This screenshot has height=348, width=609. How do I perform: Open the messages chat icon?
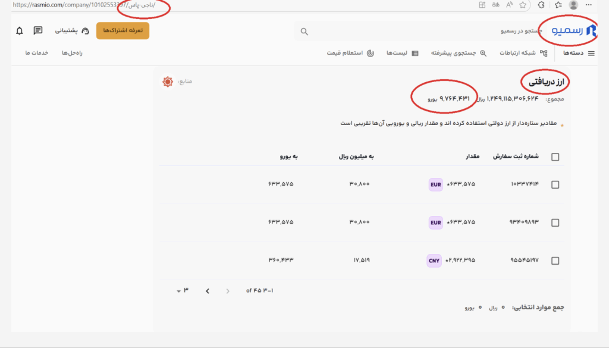38,31
